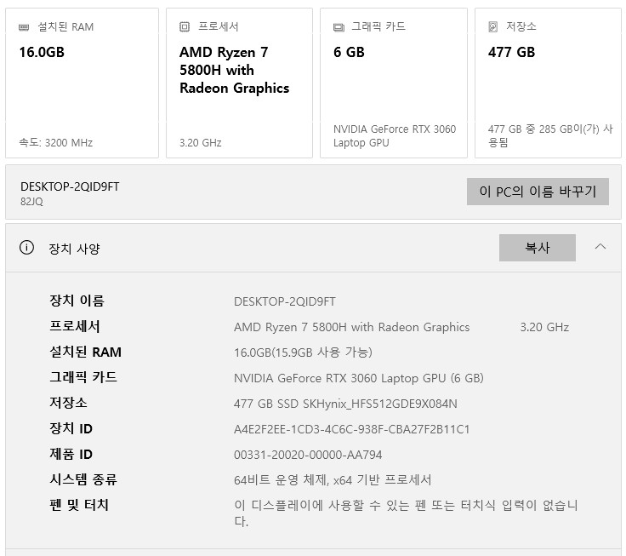The width and height of the screenshot is (626, 556).
Task: Click the installed RAM memory icon
Action: pyautogui.click(x=24, y=27)
